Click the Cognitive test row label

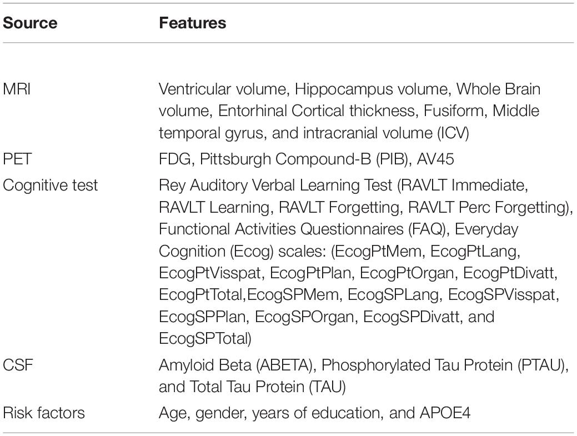(x=51, y=185)
